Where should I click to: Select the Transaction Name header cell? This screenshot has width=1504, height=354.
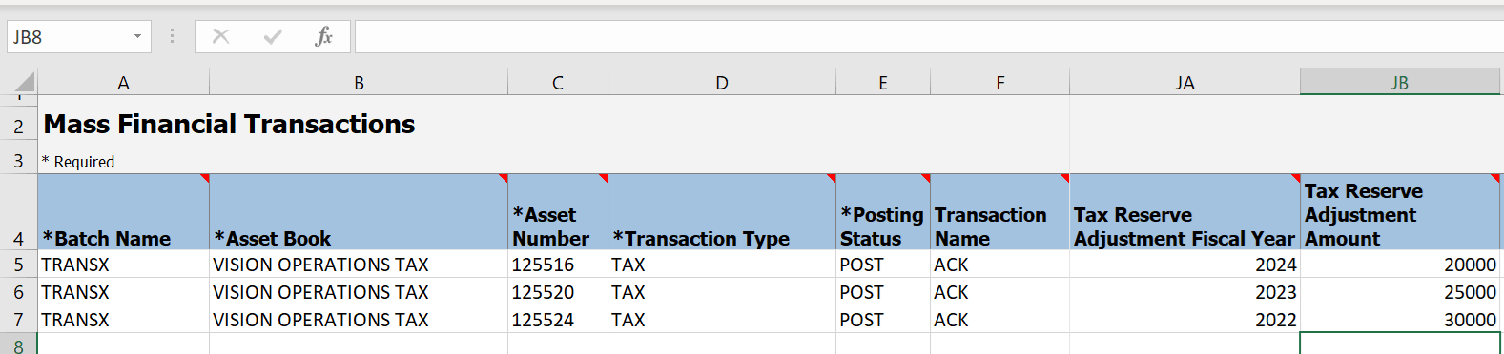[999, 212]
